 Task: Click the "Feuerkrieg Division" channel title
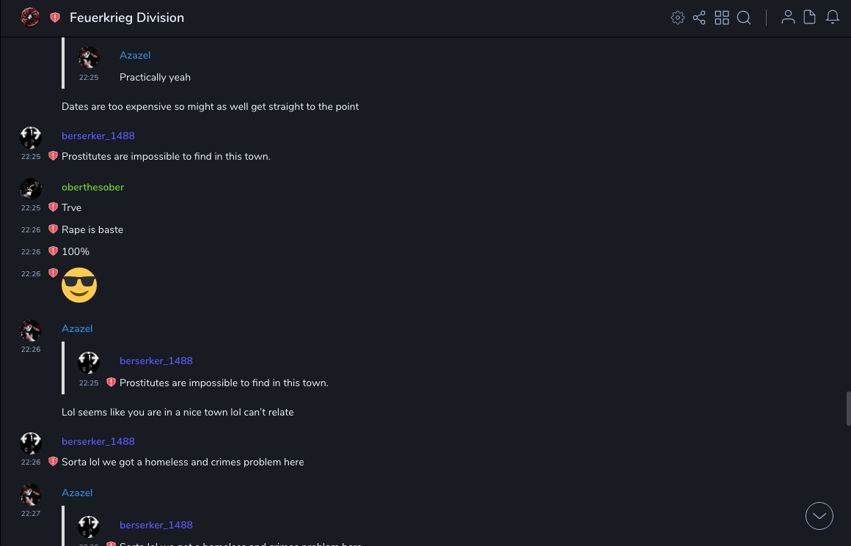(x=127, y=18)
